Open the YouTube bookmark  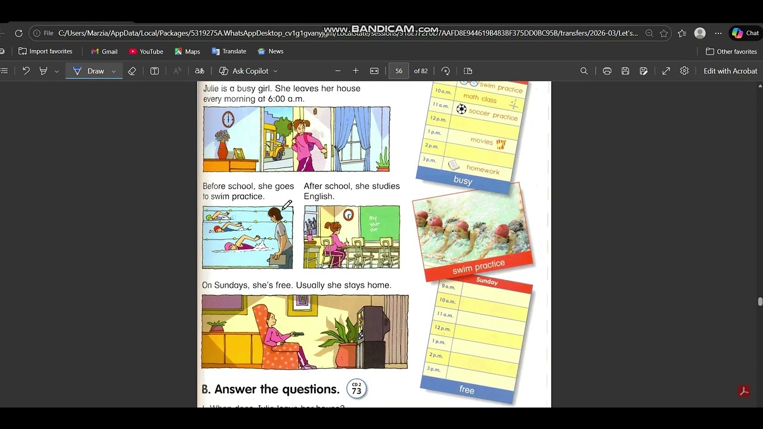pyautogui.click(x=146, y=51)
